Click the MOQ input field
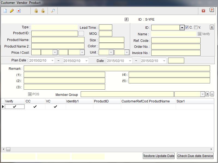This screenshot has height=163, width=218. [105, 33]
